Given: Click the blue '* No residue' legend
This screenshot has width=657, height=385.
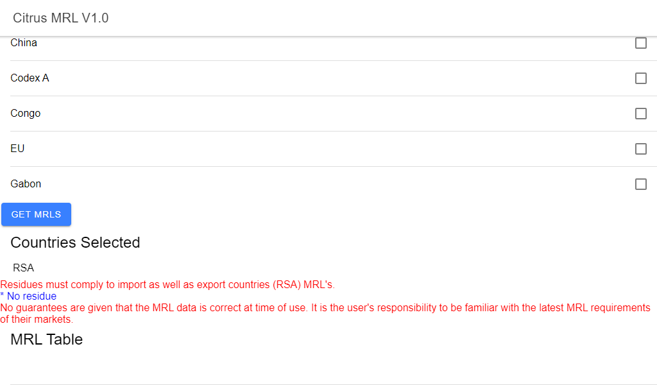Looking at the screenshot, I should pyautogui.click(x=28, y=296).
